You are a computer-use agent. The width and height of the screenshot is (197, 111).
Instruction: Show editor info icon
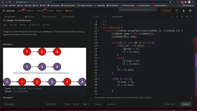(172, 16)
